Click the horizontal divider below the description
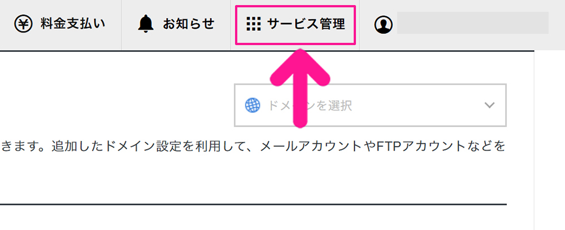This screenshot has height=230, width=565. click(x=253, y=205)
